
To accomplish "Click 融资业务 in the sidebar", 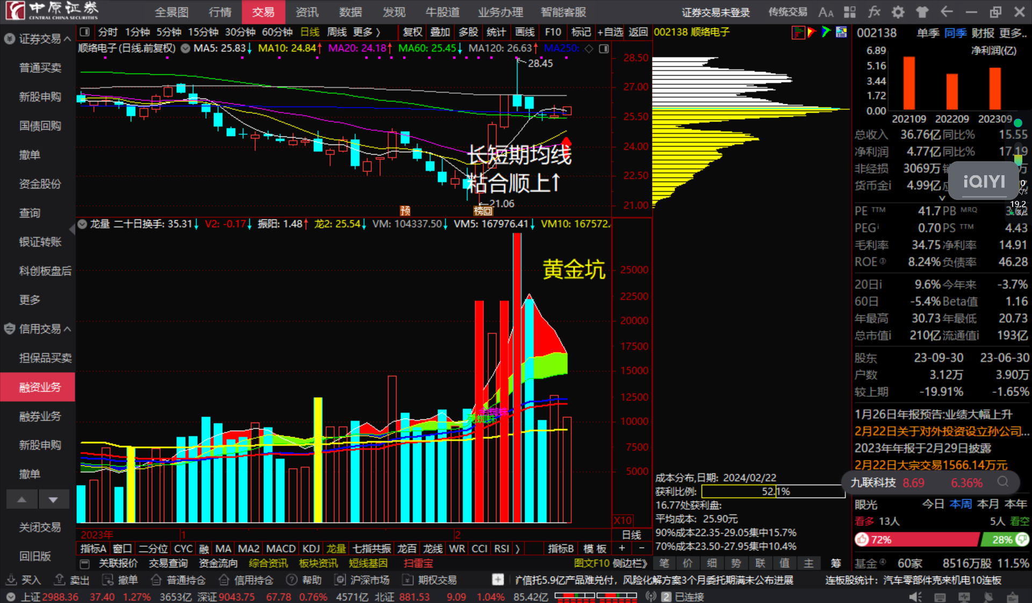I will point(40,387).
